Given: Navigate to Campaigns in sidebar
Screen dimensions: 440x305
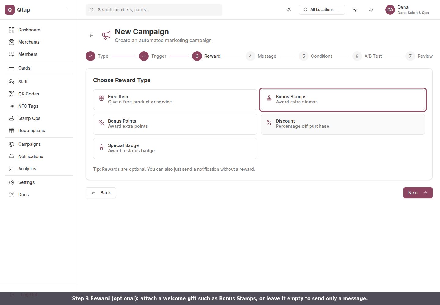Looking at the screenshot, I should tap(39, 144).
